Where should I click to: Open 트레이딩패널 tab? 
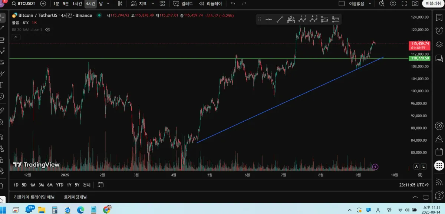75,197
